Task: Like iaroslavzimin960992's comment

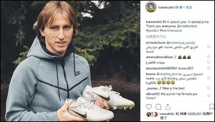Action: click(209, 68)
